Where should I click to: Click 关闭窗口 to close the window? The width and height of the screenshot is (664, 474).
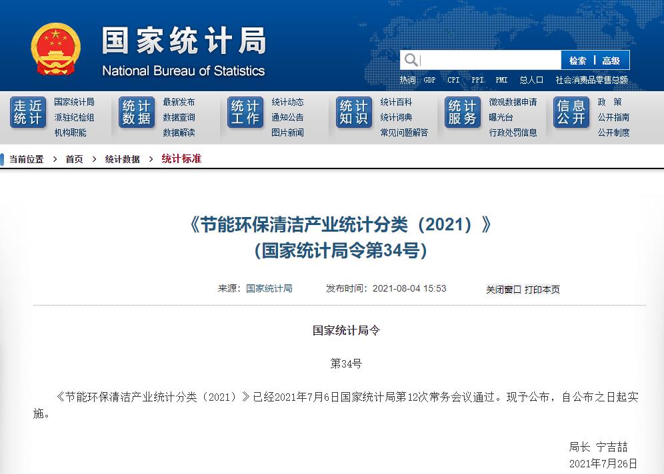pyautogui.click(x=503, y=290)
